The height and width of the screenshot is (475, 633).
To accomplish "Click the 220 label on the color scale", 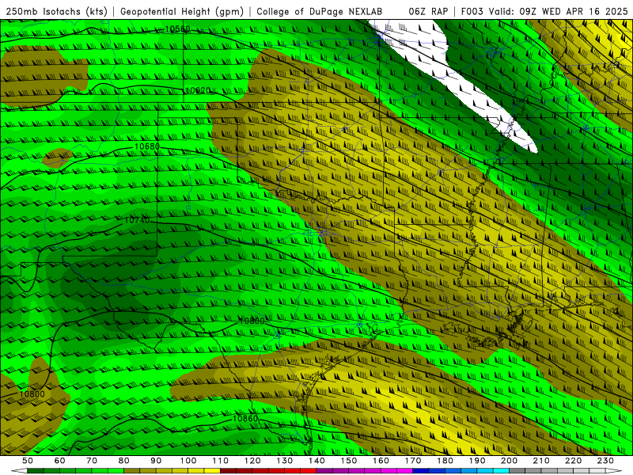I will point(573,461).
